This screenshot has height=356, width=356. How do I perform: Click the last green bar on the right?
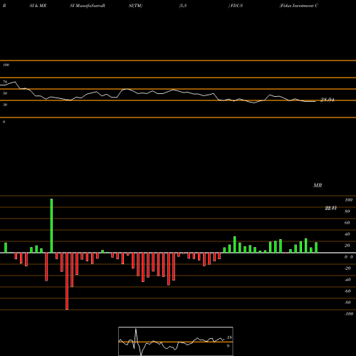pos(316,248)
